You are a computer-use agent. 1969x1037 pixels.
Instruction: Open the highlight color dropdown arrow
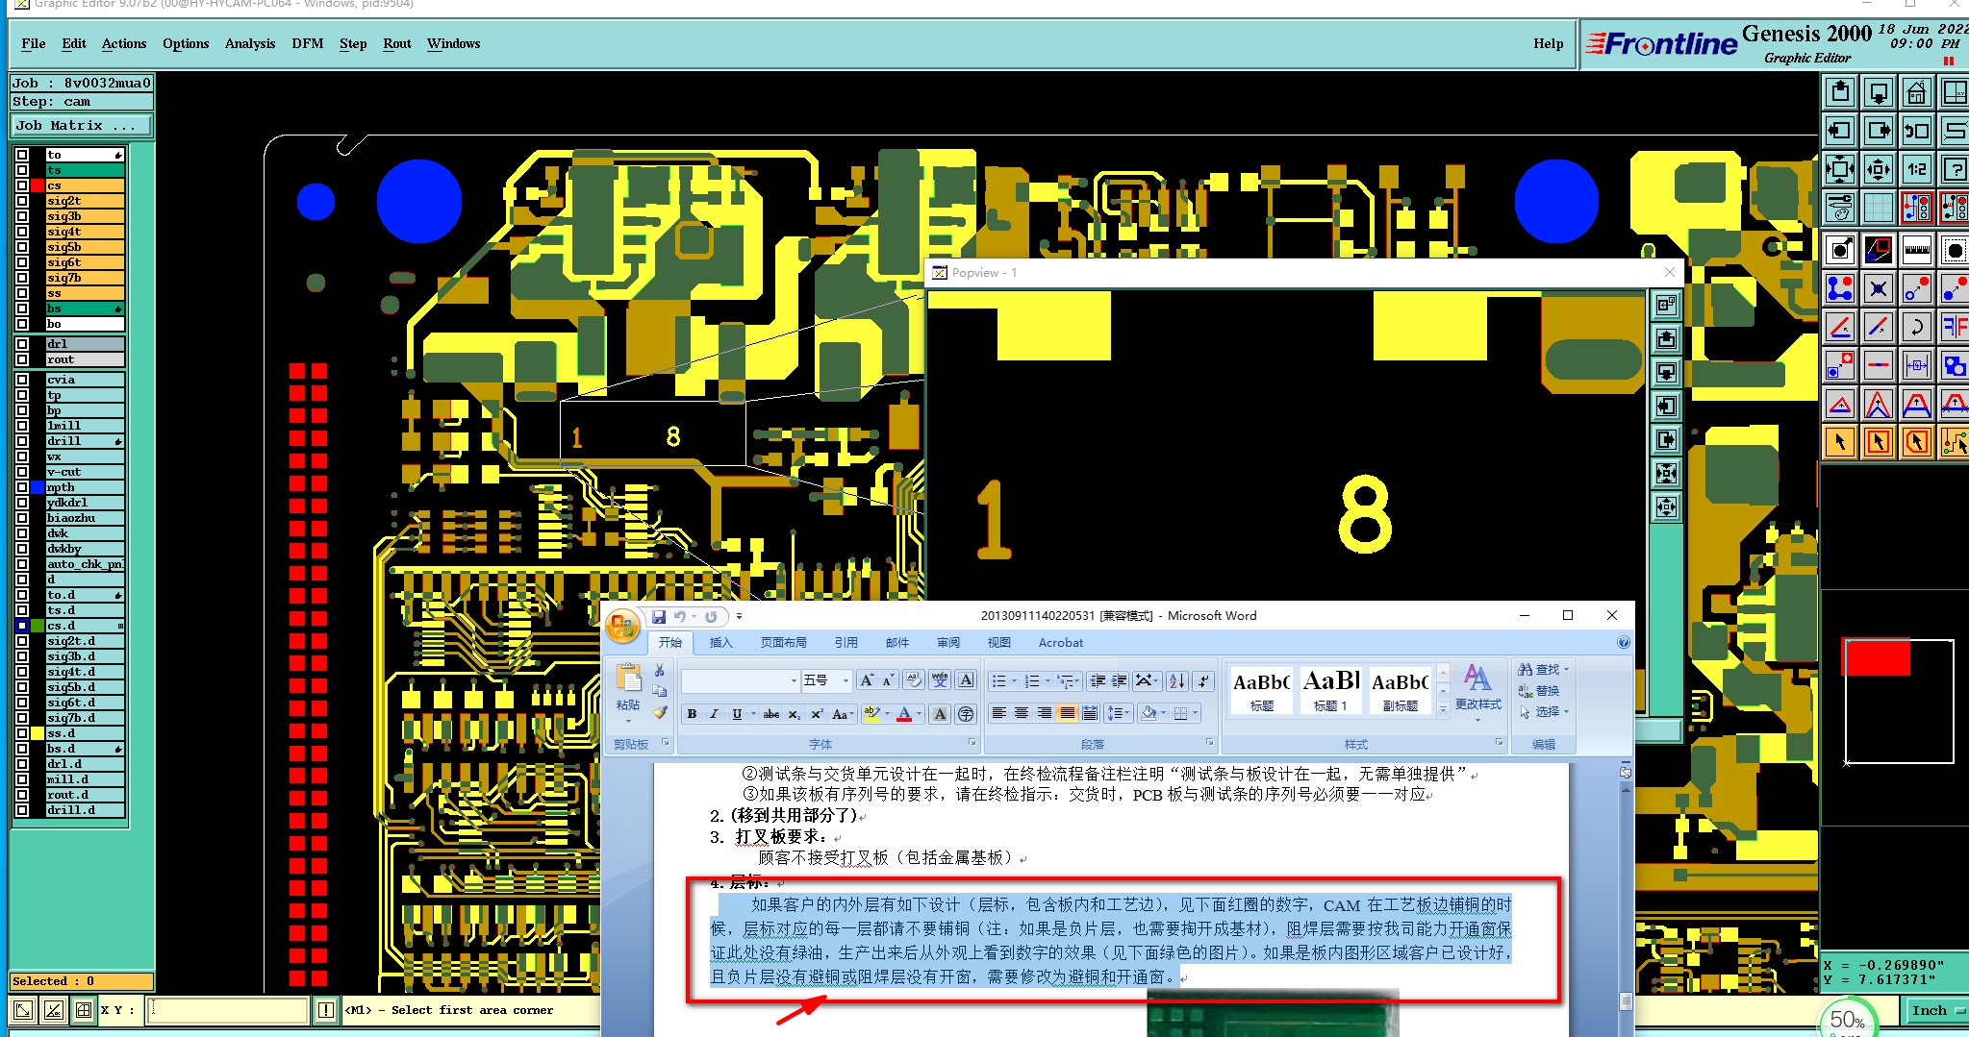tap(887, 714)
